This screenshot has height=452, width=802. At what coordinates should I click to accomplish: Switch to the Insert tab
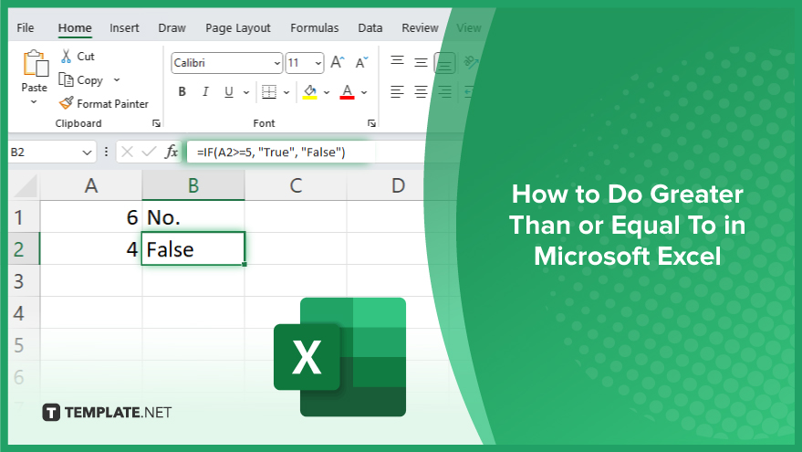124,27
